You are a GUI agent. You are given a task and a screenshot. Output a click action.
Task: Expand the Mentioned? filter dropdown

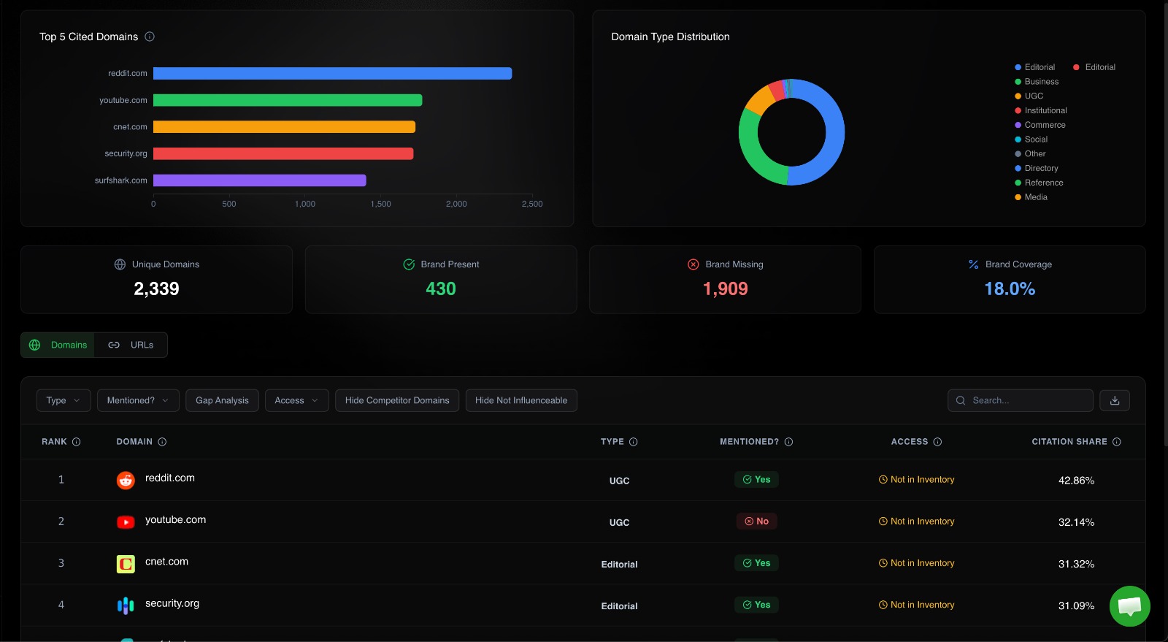[x=138, y=400]
